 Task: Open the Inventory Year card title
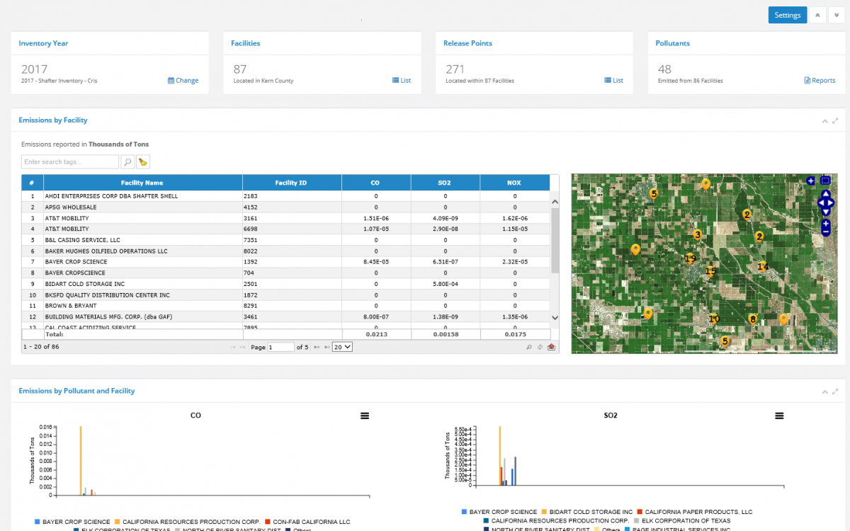[43, 43]
